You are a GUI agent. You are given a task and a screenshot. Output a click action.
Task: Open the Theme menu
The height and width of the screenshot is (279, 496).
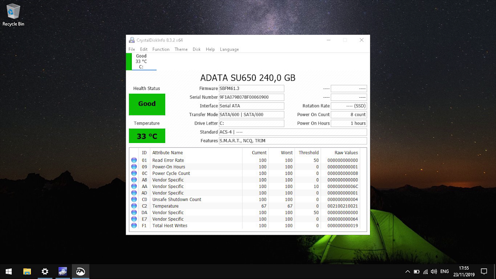(181, 49)
